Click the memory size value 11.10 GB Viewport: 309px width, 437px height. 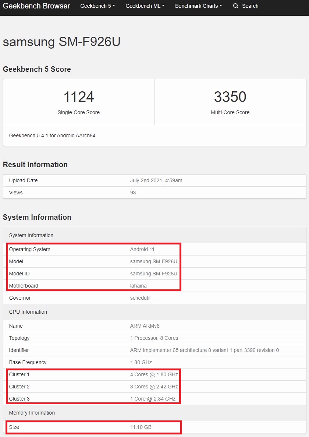(x=141, y=427)
